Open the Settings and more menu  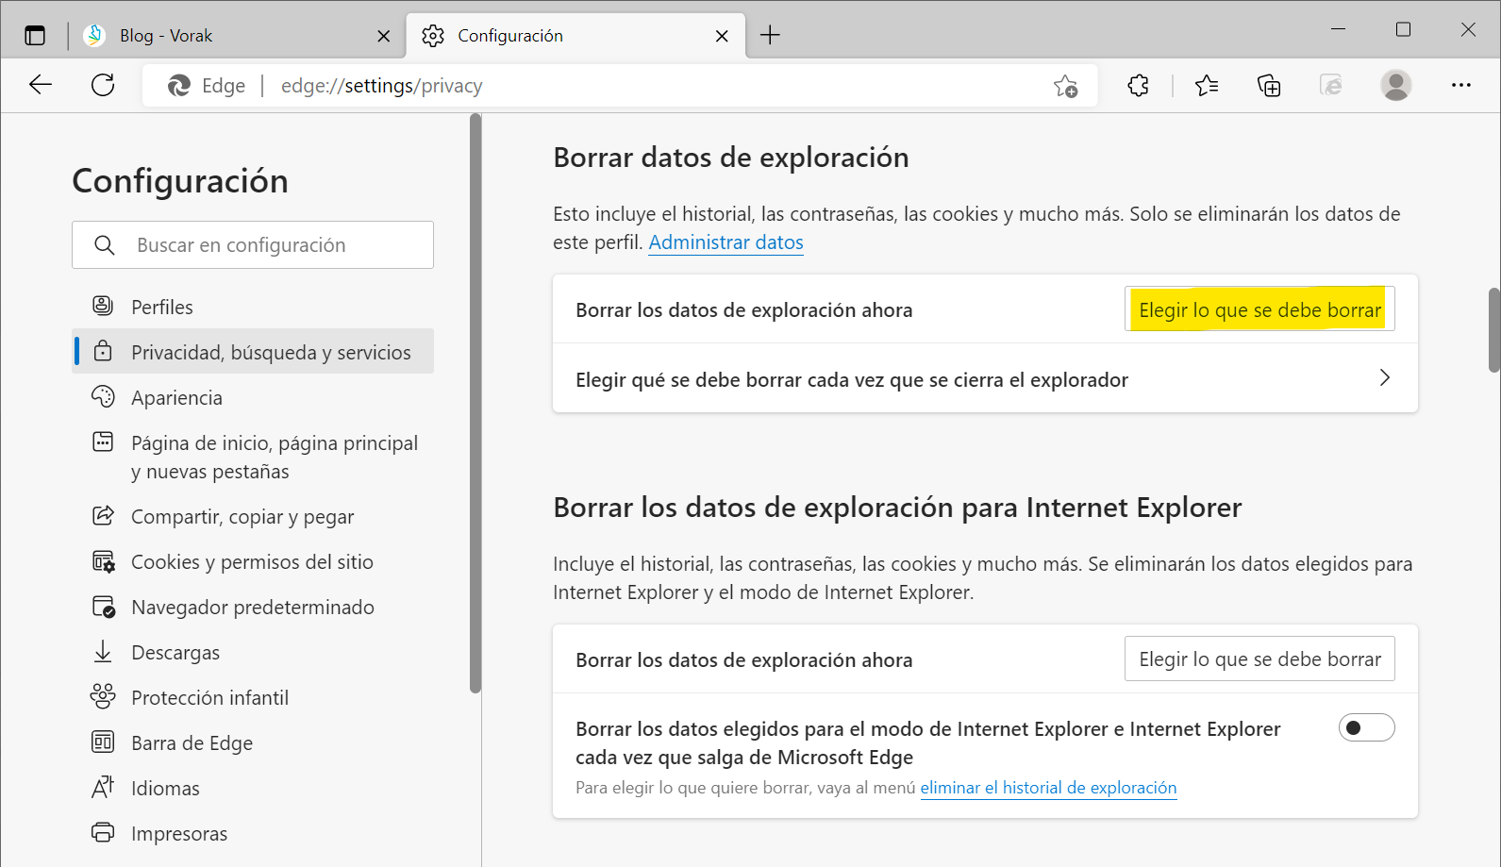point(1461,85)
